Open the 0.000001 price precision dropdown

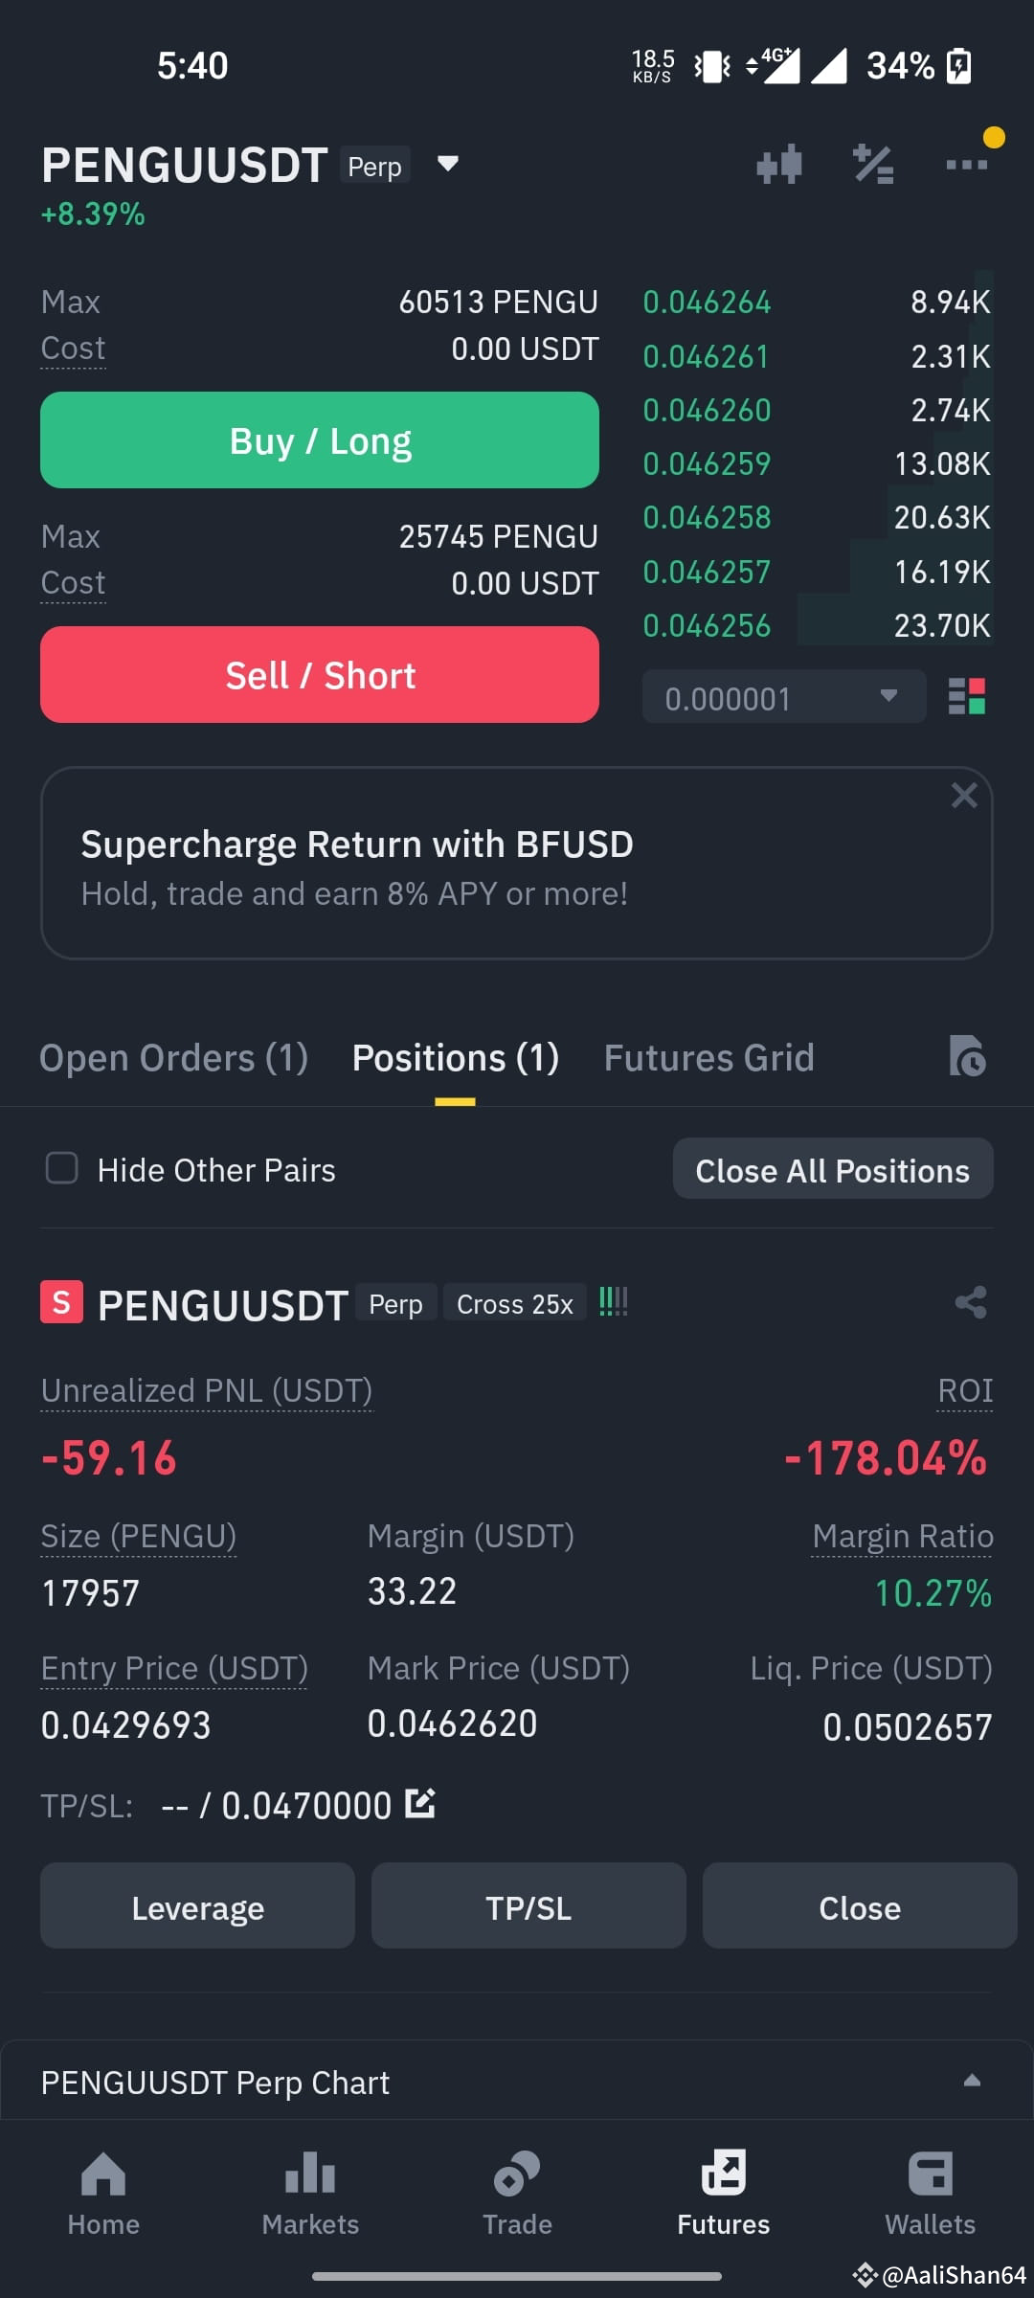(784, 697)
